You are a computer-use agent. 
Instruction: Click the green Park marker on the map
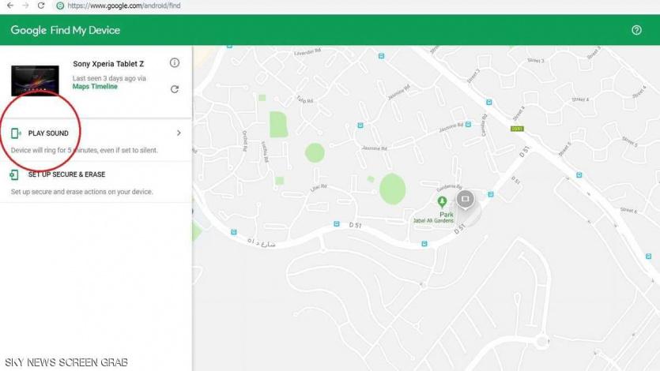coord(443,204)
